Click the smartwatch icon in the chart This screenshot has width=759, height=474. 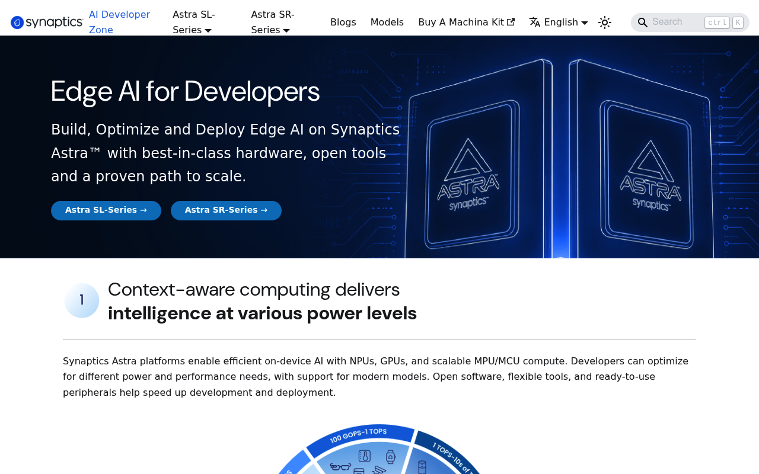tap(390, 457)
